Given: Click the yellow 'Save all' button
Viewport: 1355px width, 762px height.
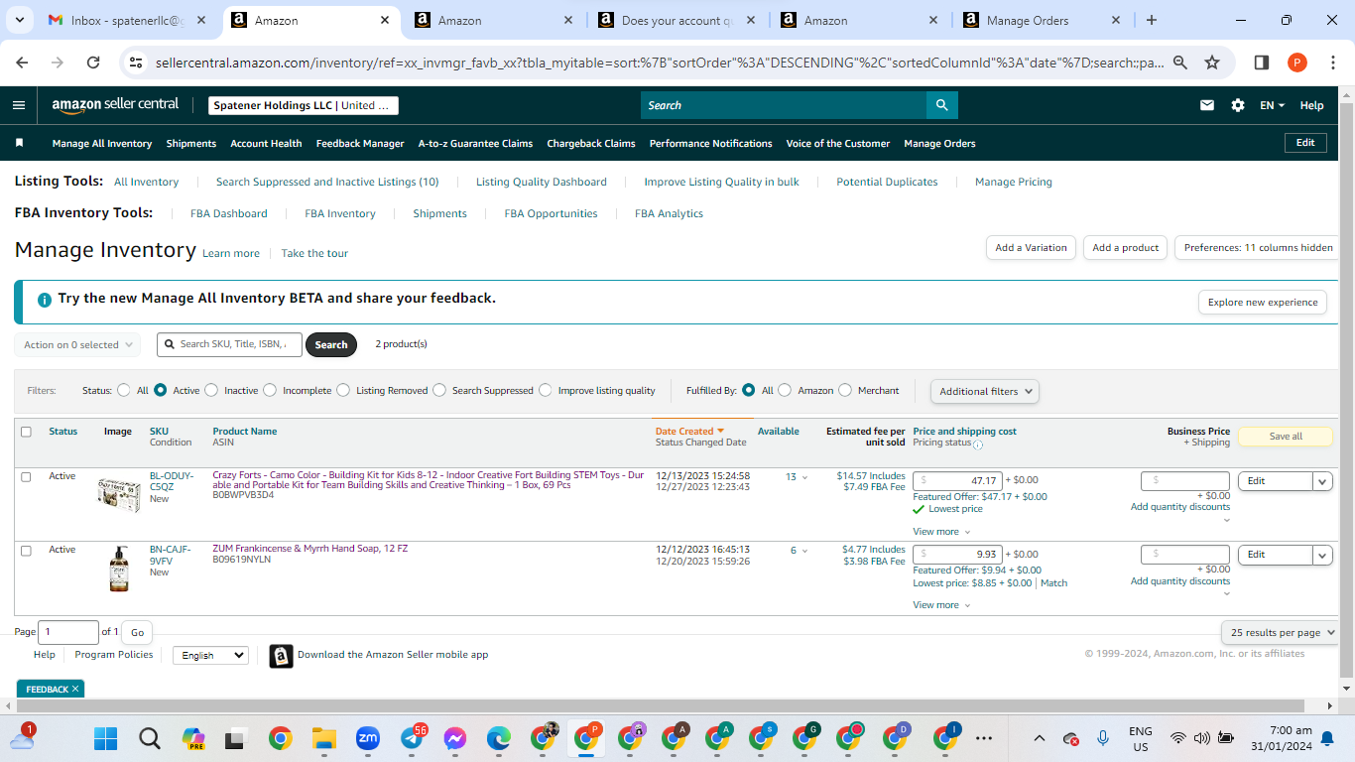Looking at the screenshot, I should pos(1286,437).
